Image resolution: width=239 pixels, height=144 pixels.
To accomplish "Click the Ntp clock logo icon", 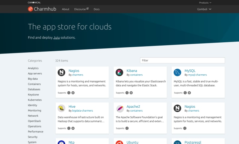I will click(x=61, y=142).
